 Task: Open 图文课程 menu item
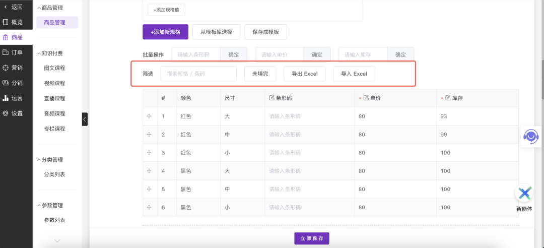[54, 68]
